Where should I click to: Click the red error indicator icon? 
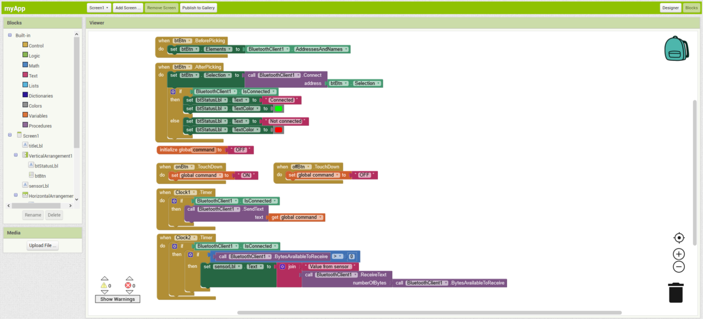click(x=129, y=286)
